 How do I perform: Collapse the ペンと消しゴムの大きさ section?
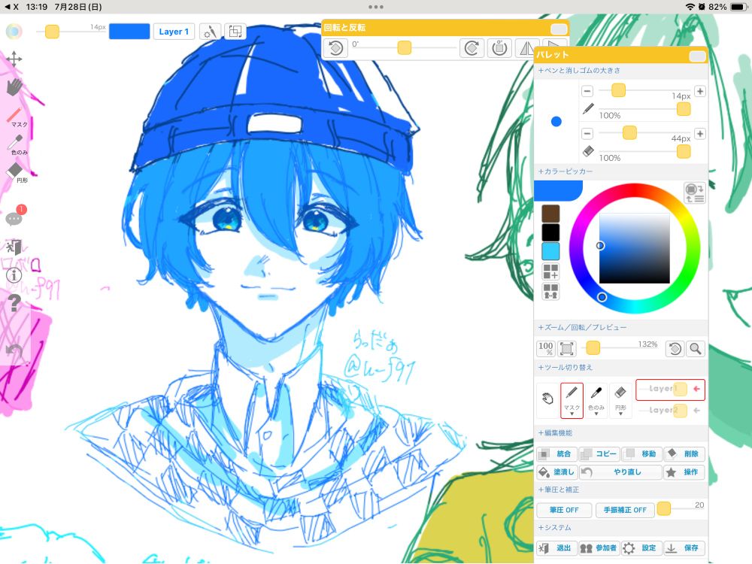[x=579, y=71]
